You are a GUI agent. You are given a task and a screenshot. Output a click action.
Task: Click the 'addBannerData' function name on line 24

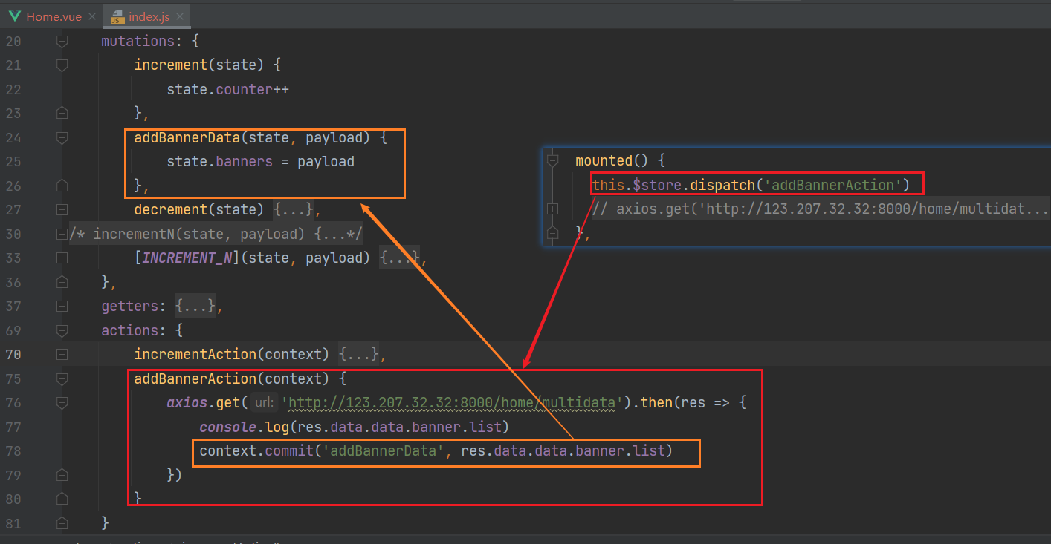[x=187, y=137]
